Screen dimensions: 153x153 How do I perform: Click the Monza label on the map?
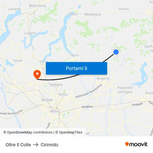(63, 95)
